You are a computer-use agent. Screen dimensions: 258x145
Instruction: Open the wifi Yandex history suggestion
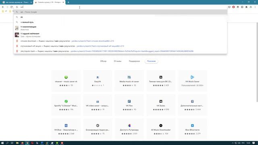coord(121,46)
